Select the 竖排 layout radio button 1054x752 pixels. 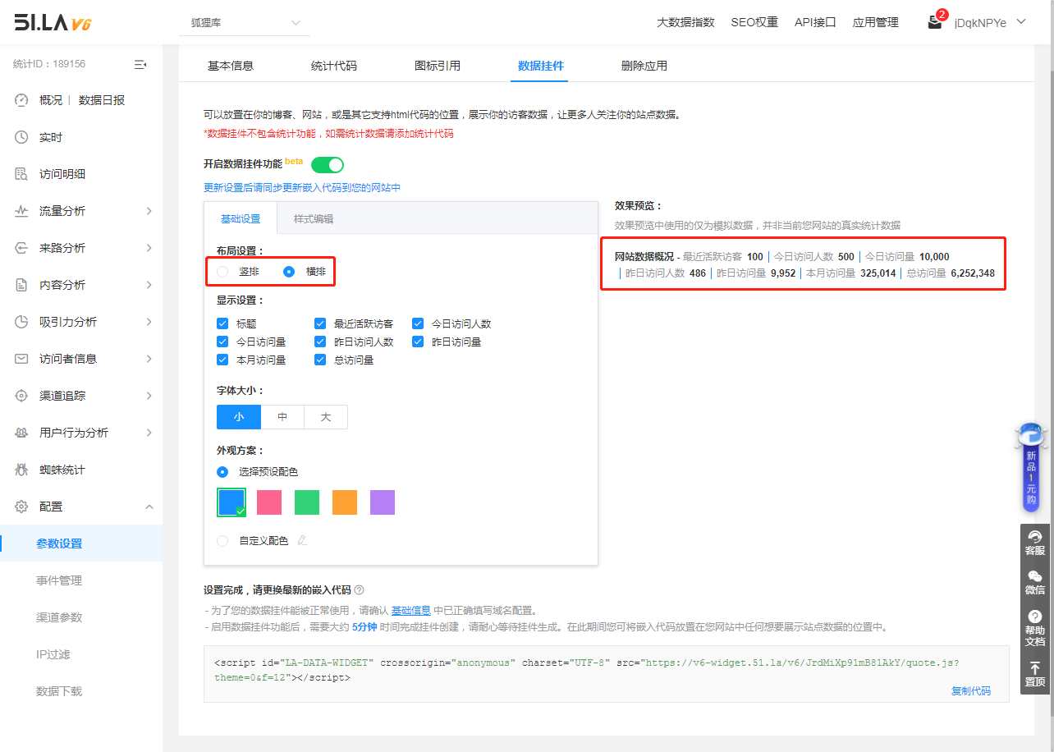[222, 272]
